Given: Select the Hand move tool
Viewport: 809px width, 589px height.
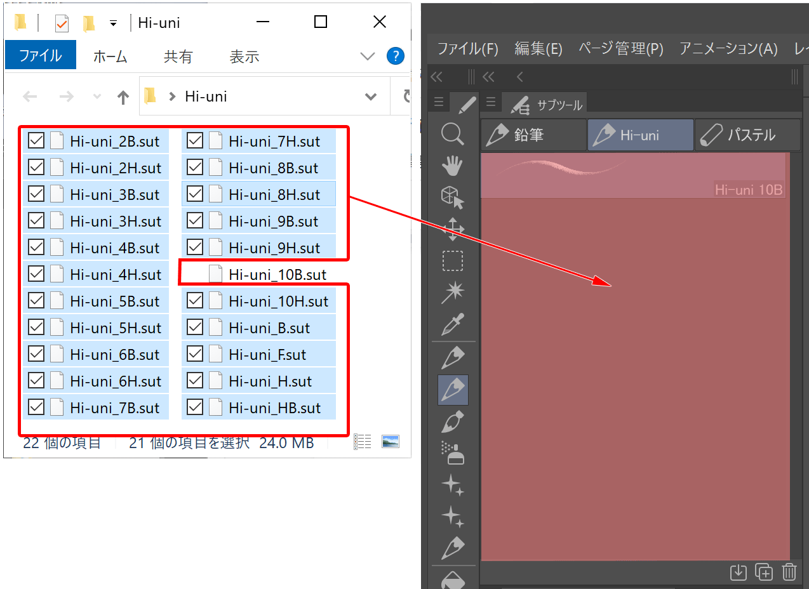Looking at the screenshot, I should click(453, 166).
